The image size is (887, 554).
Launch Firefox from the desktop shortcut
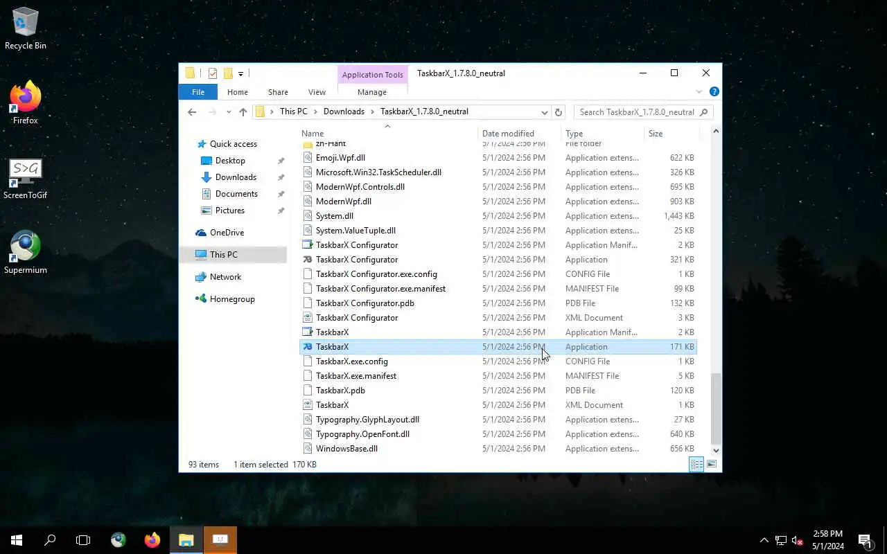pyautogui.click(x=26, y=104)
